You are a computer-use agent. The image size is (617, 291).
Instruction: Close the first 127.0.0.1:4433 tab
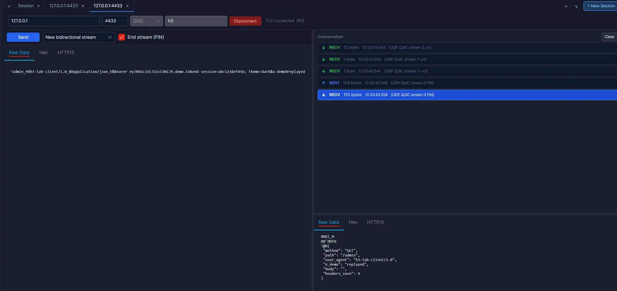tap(83, 6)
